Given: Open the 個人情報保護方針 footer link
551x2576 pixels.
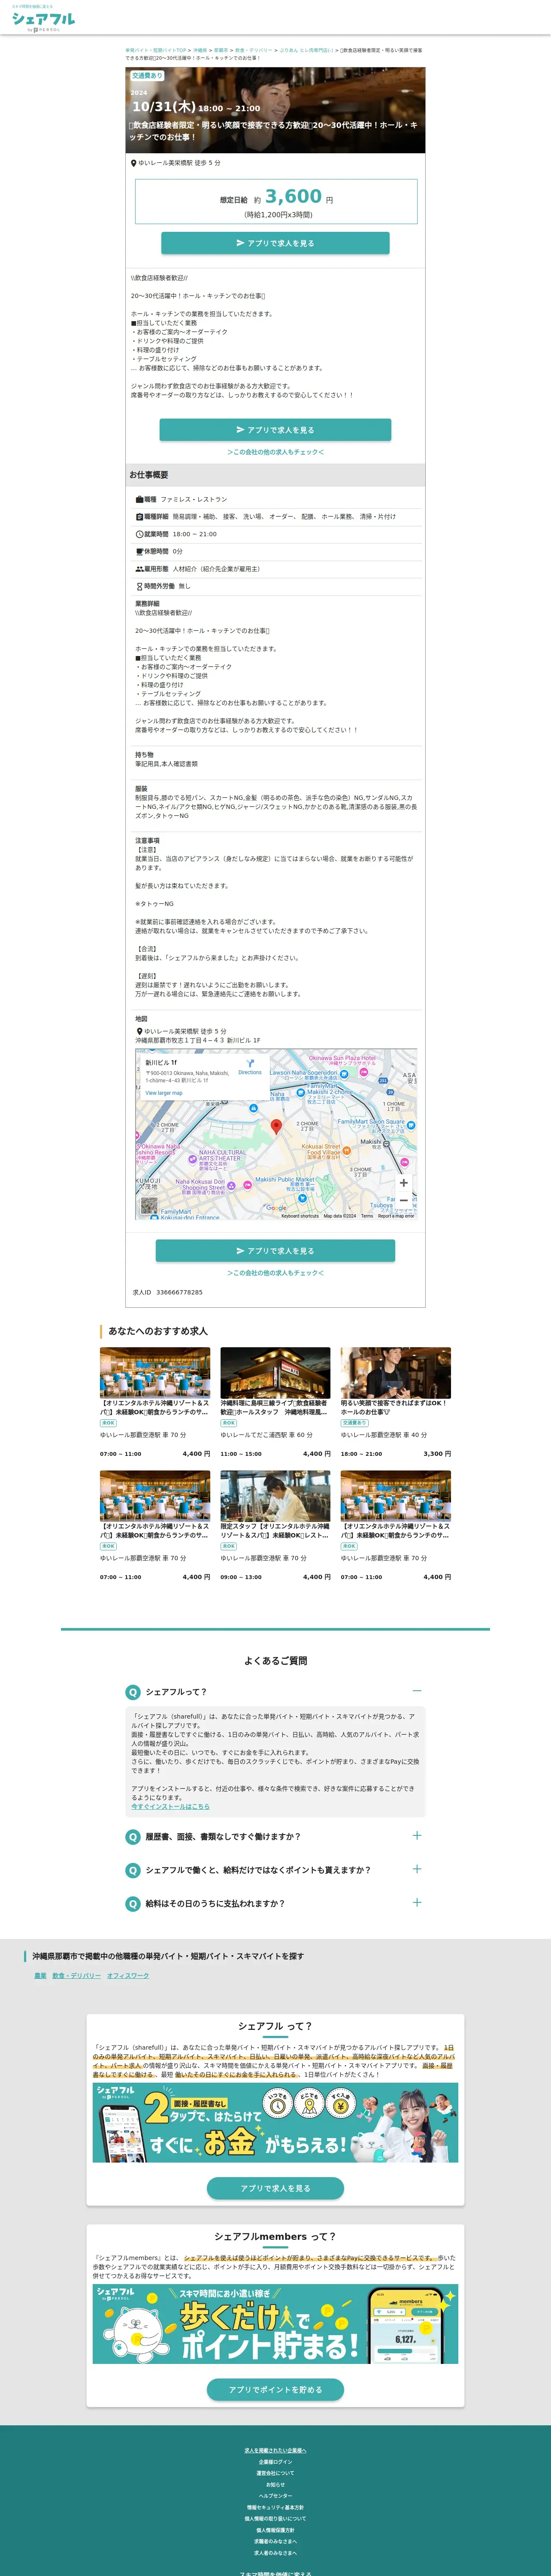Looking at the screenshot, I should tap(275, 2530).
